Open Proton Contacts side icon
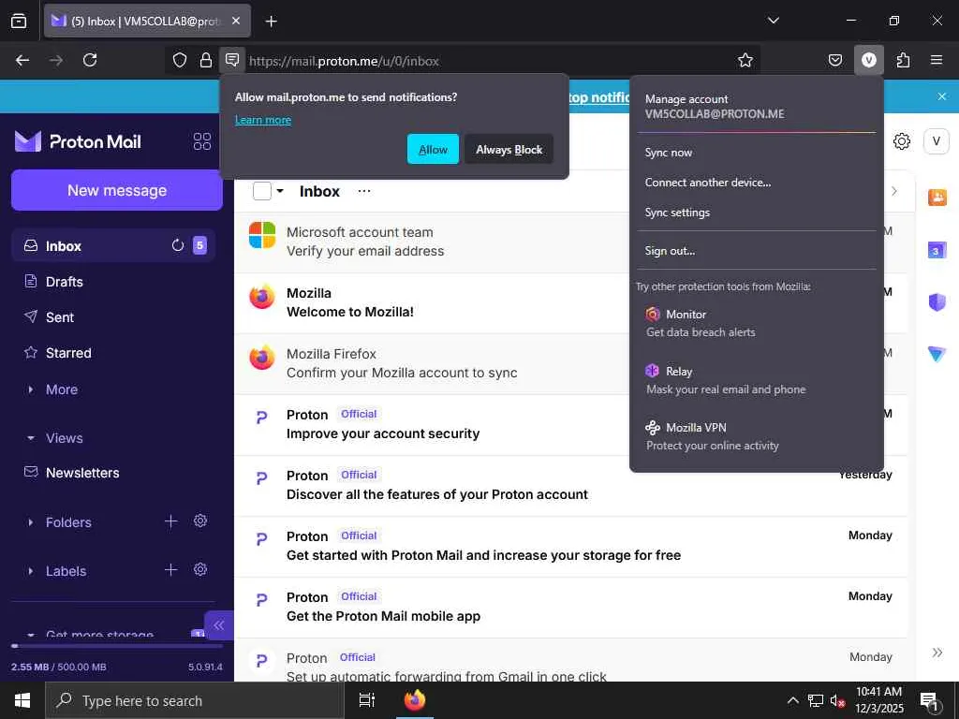The image size is (959, 719). (937, 198)
